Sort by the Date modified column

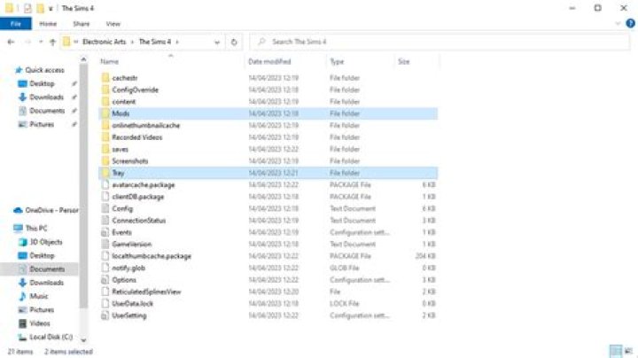coord(269,62)
